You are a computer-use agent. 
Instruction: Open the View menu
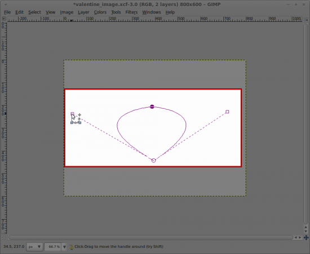click(50, 12)
